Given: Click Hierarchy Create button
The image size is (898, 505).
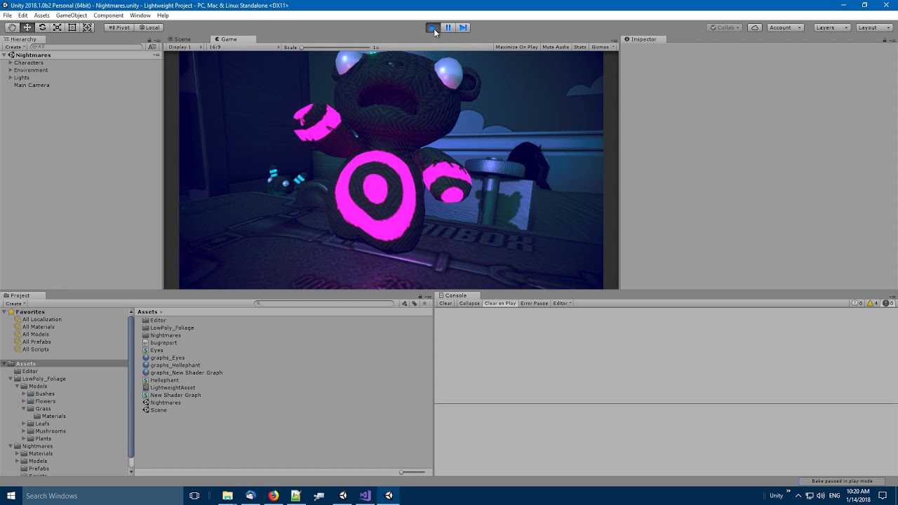Looking at the screenshot, I should coord(14,47).
